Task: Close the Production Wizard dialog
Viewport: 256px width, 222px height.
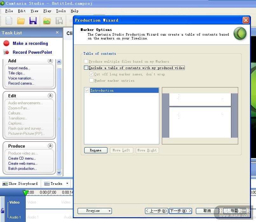Action: pyautogui.click(x=246, y=20)
